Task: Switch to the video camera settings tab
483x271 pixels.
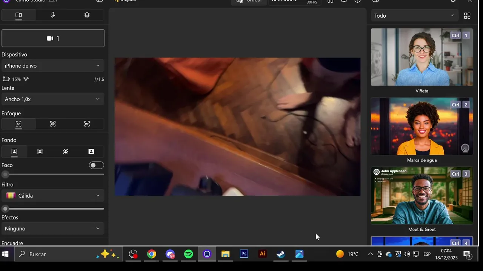Action: point(18,15)
